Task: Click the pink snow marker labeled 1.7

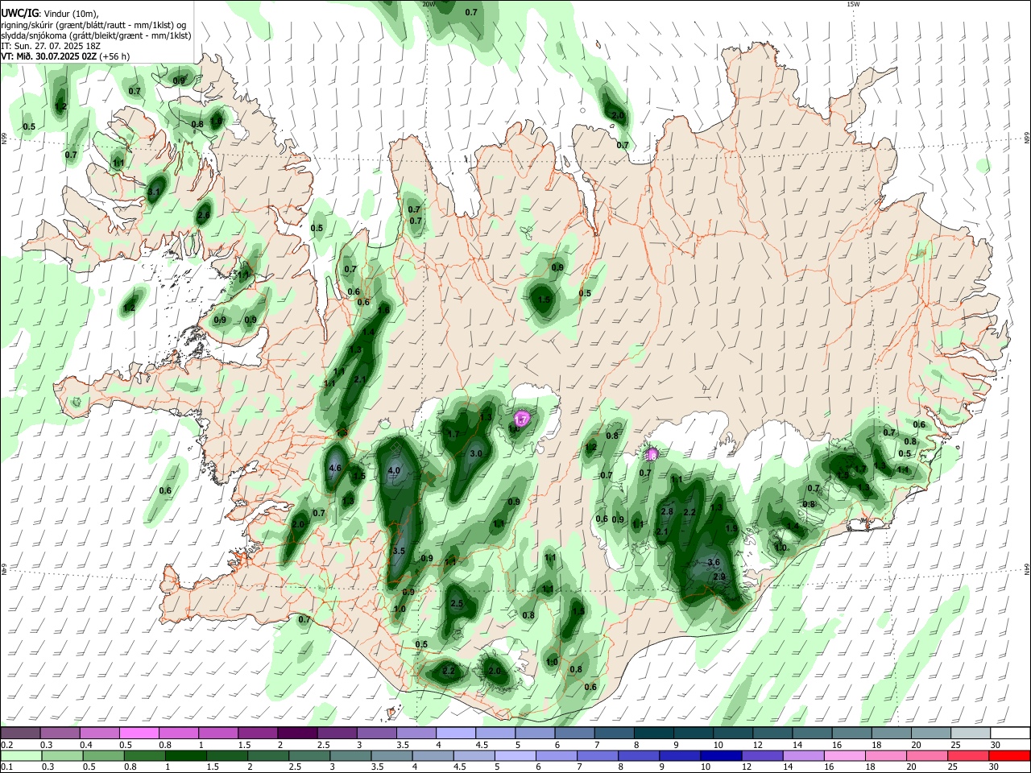Action: click(522, 420)
